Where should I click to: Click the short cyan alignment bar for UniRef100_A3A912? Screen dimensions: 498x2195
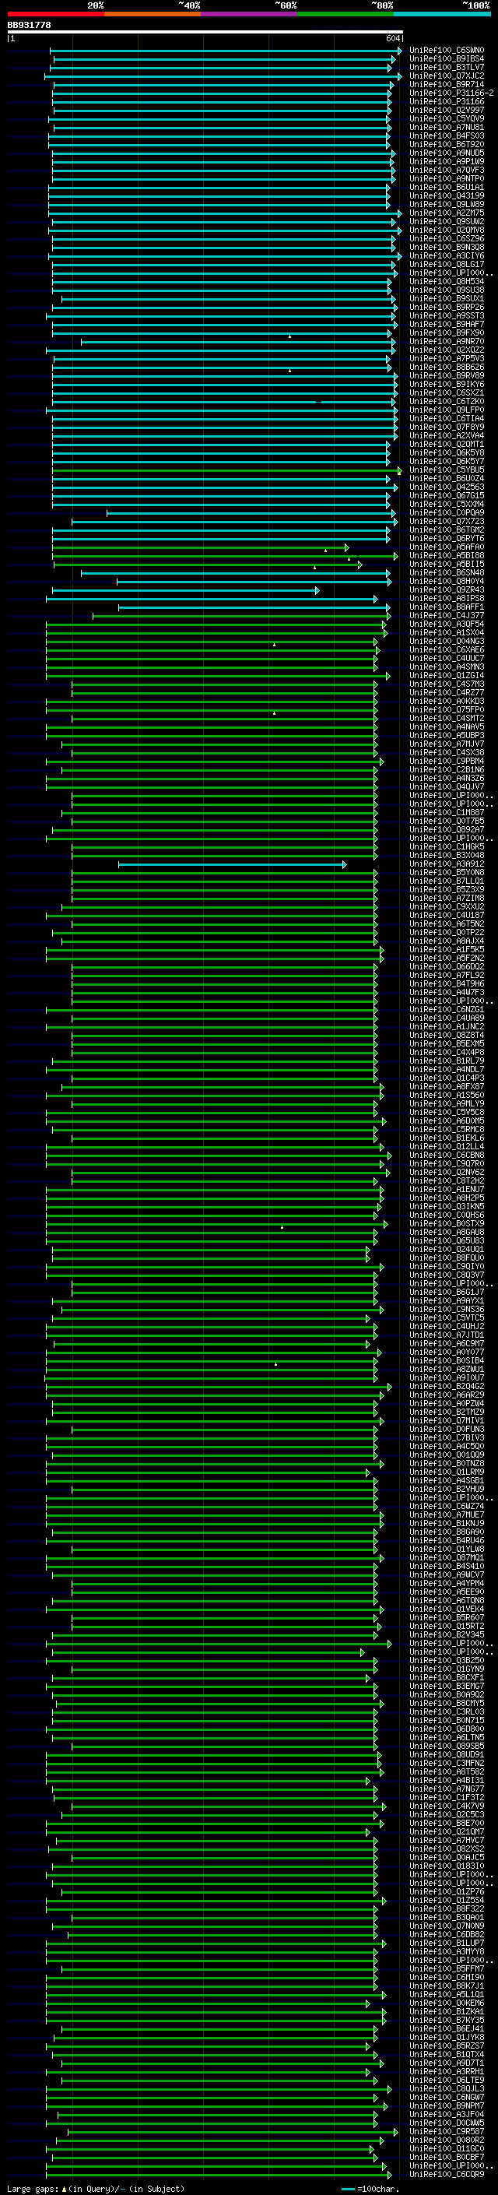pyautogui.click(x=232, y=864)
